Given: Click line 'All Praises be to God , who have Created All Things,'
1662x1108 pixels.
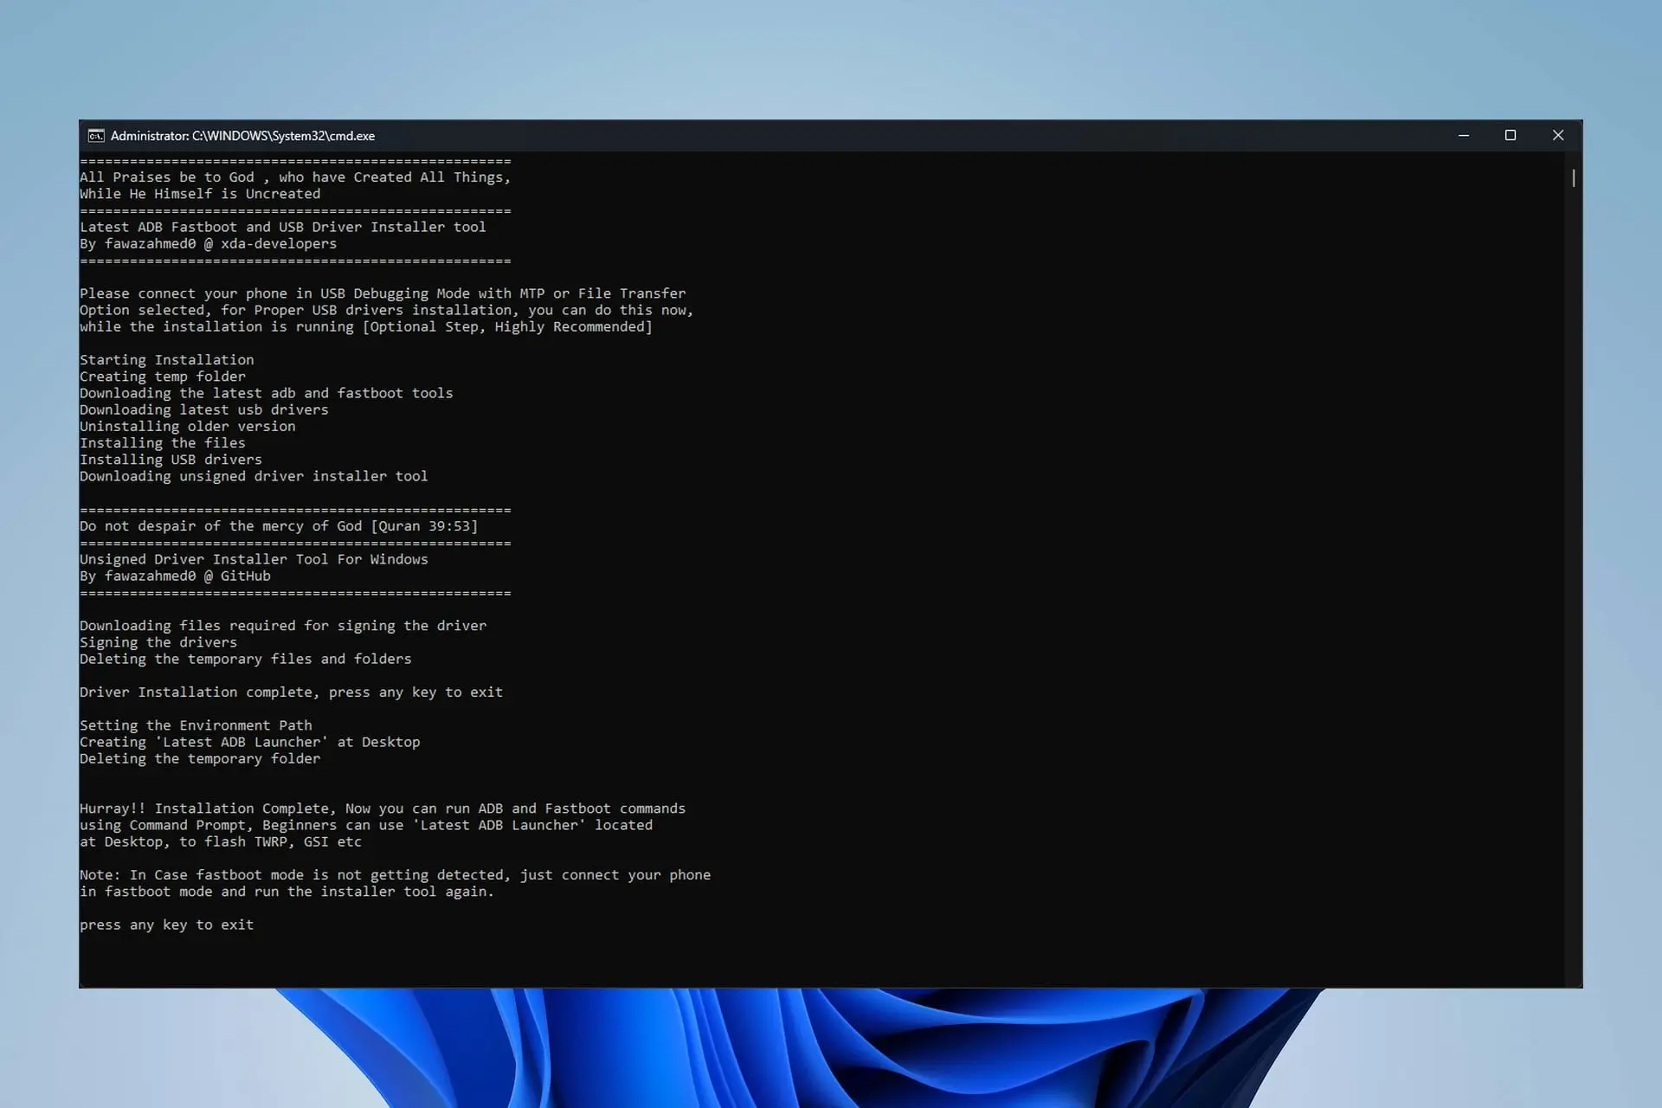Looking at the screenshot, I should pyautogui.click(x=295, y=177).
